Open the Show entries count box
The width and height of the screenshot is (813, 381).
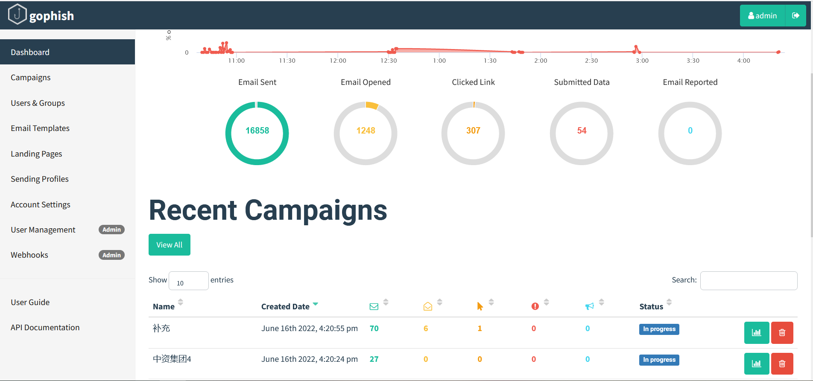click(x=189, y=281)
